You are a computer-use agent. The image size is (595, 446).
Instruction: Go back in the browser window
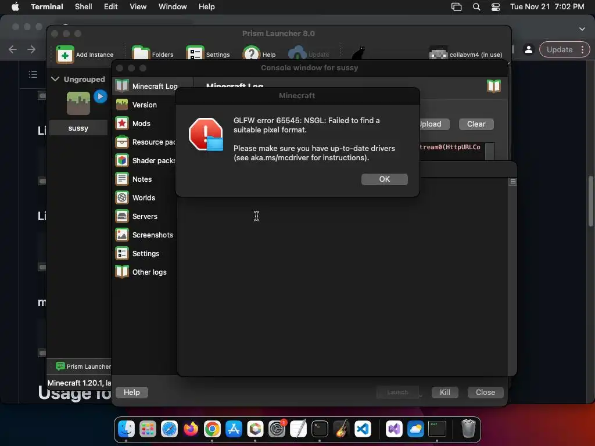click(x=13, y=49)
